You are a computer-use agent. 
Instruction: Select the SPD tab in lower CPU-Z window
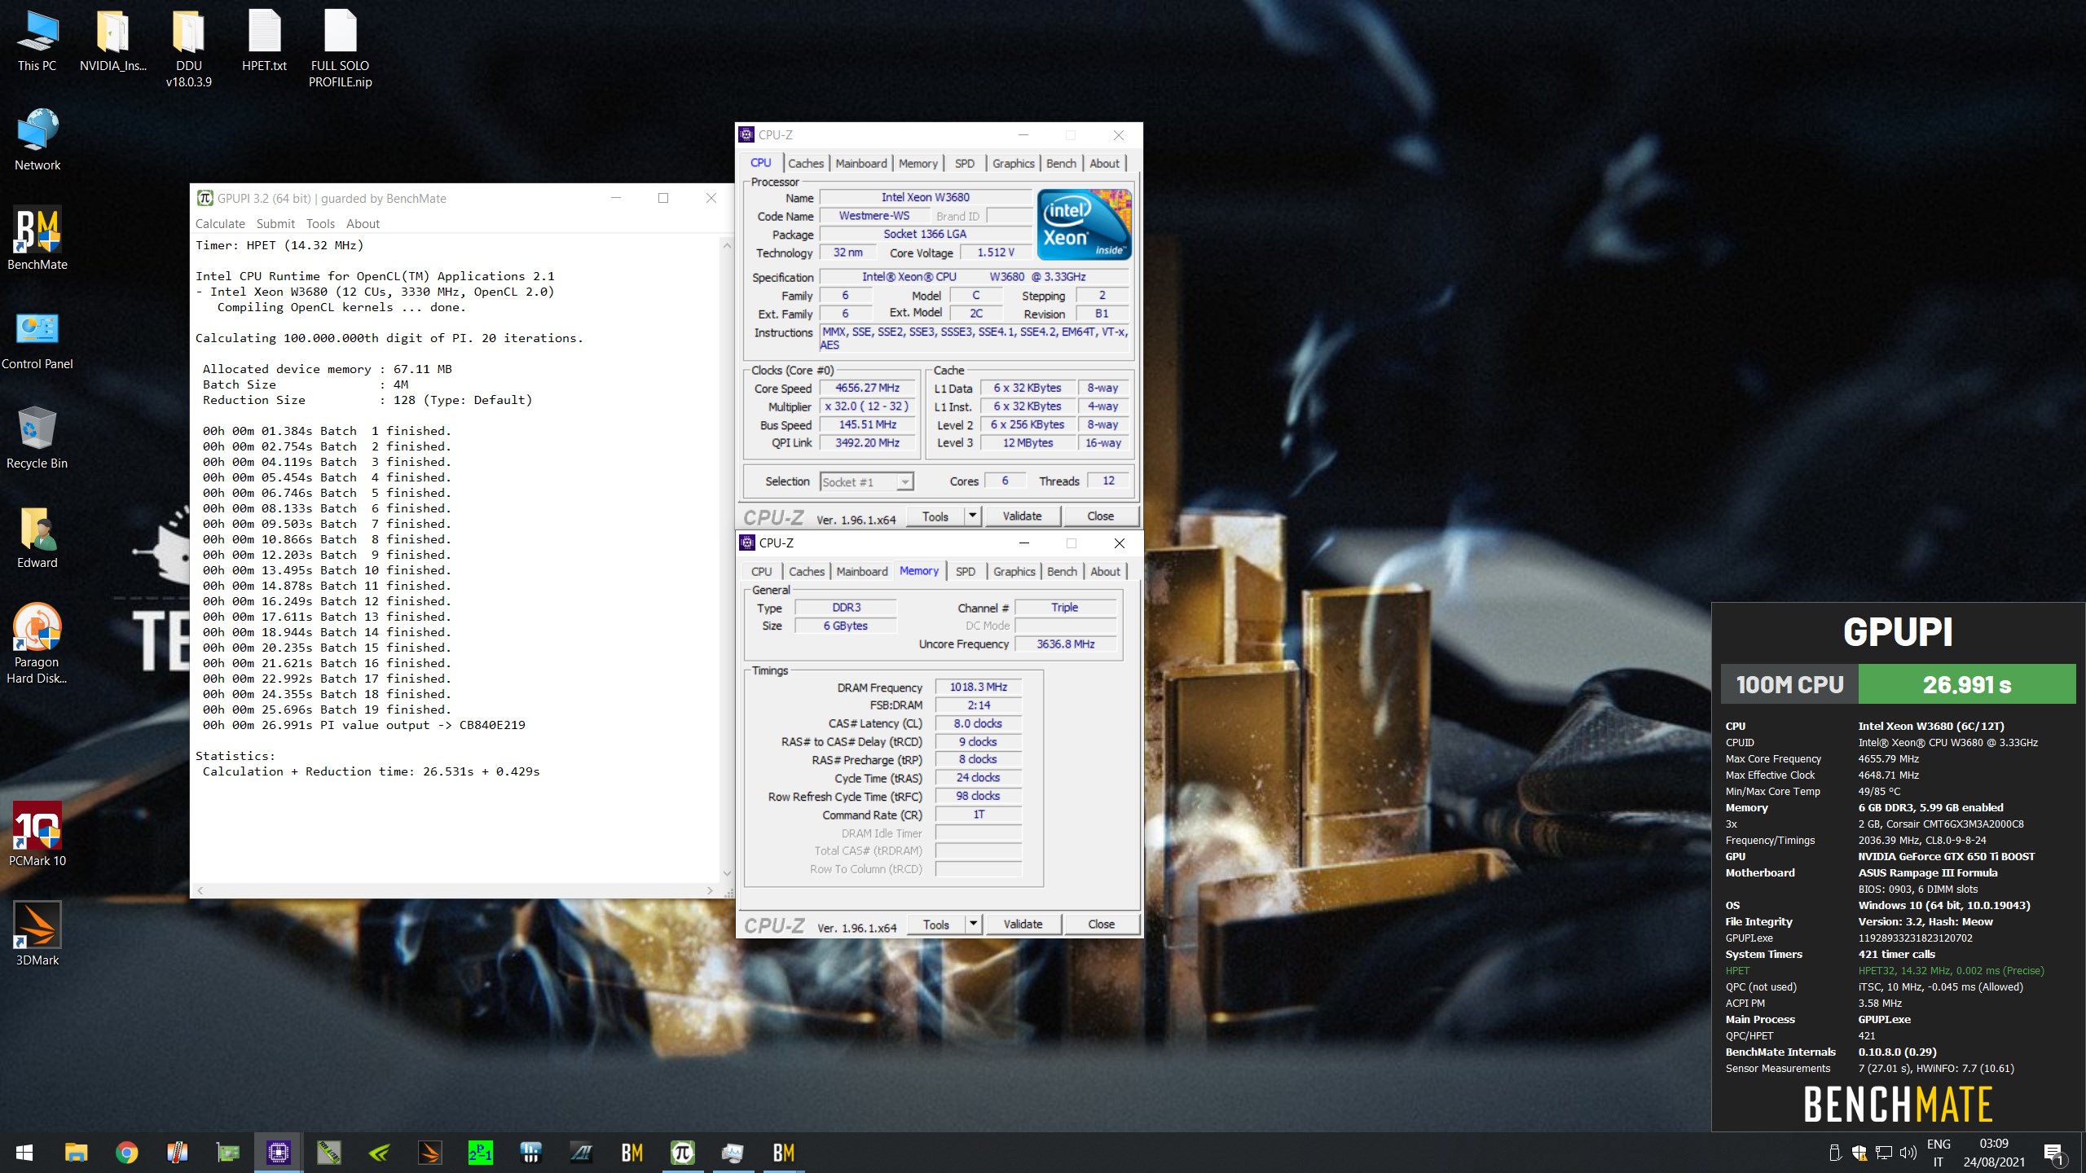(x=966, y=571)
